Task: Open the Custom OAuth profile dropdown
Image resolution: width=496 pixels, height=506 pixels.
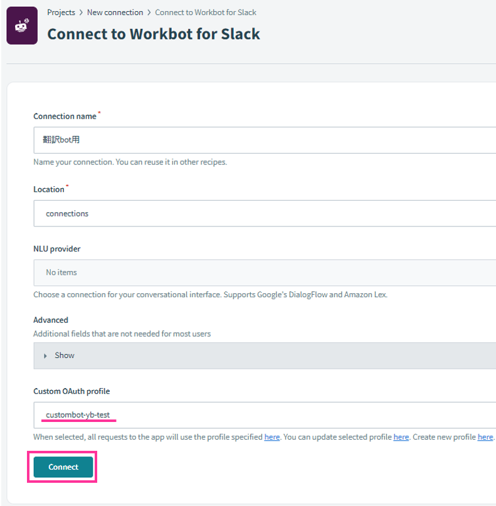Action: coord(265,415)
